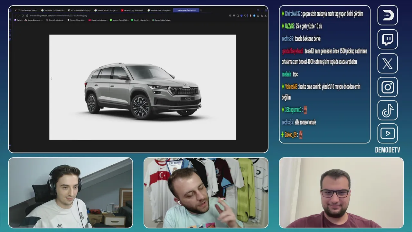The height and width of the screenshot is (232, 412).
Task: Click chat username ValensMS
Action: pos(291,87)
